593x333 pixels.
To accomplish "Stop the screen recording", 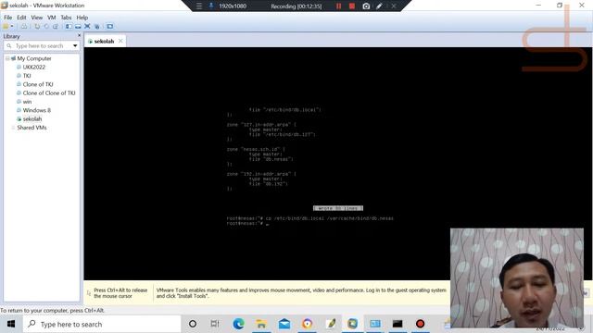I will 352,6.
